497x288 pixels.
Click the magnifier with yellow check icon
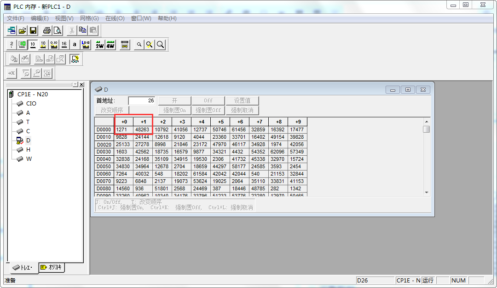[x=149, y=45]
